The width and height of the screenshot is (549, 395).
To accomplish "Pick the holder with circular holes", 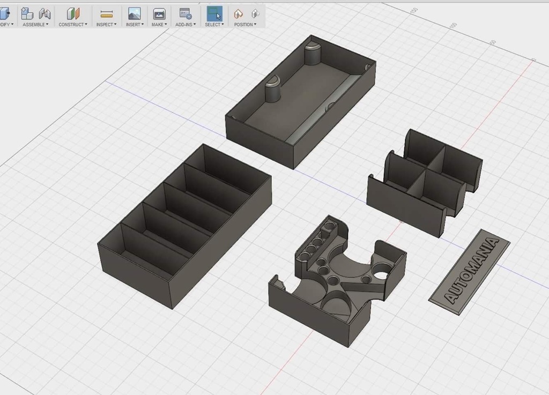I will point(338,281).
